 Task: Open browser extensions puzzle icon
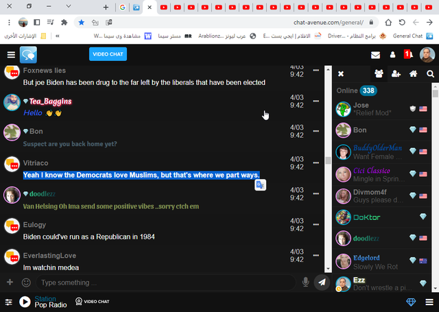pyautogui.click(x=64, y=23)
